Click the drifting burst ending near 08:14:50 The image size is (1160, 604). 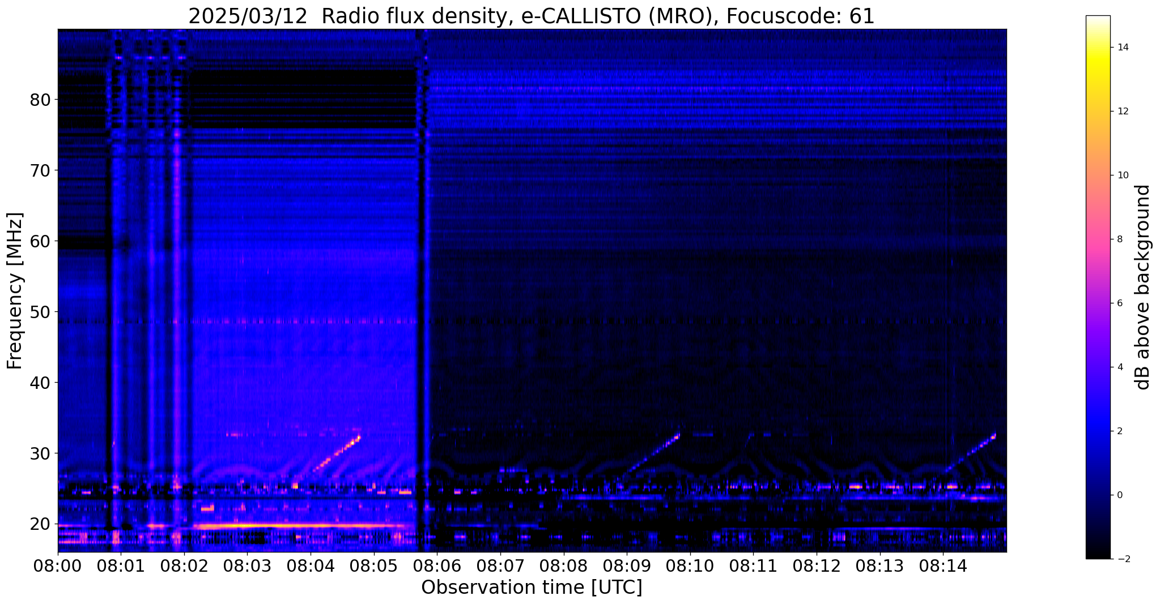click(x=969, y=452)
